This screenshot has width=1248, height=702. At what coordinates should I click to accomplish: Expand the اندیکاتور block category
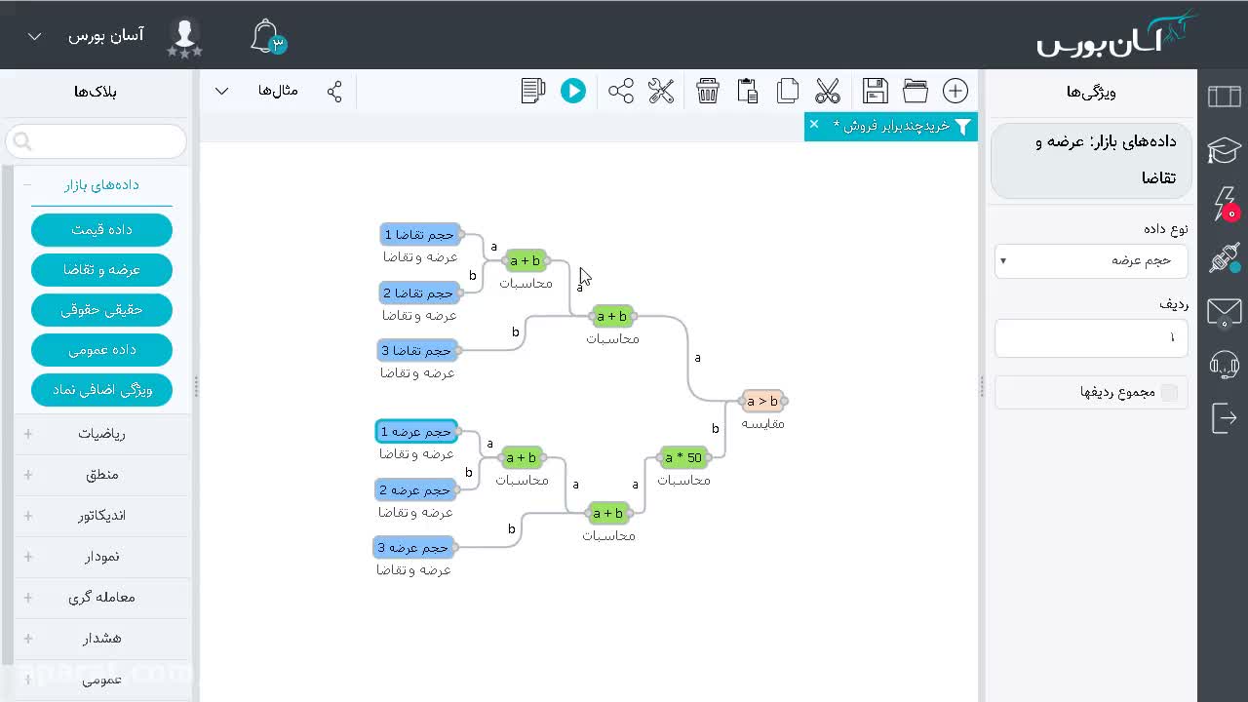pos(101,516)
